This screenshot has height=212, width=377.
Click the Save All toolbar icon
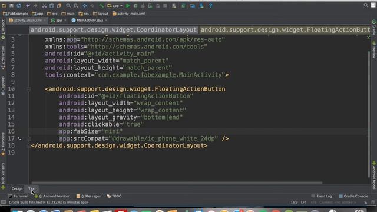click(11, 5)
